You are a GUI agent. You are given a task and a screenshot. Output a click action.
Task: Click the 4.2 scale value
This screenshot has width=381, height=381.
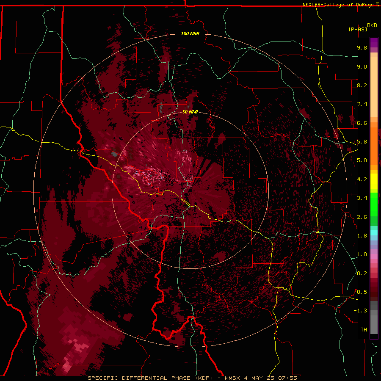point(362,179)
